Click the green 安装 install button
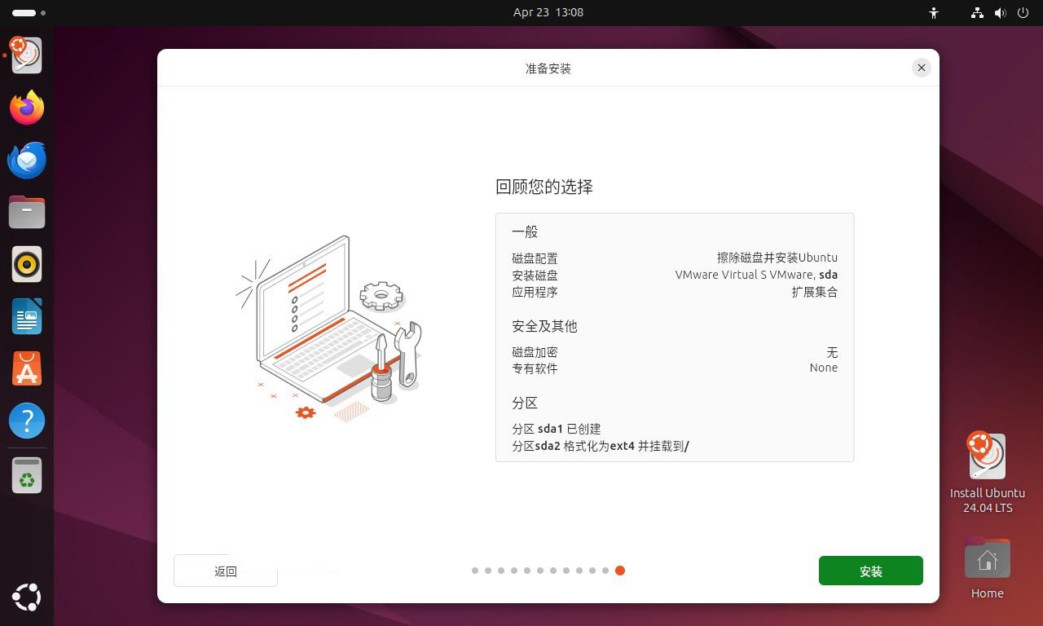The width and height of the screenshot is (1043, 626). pos(870,571)
